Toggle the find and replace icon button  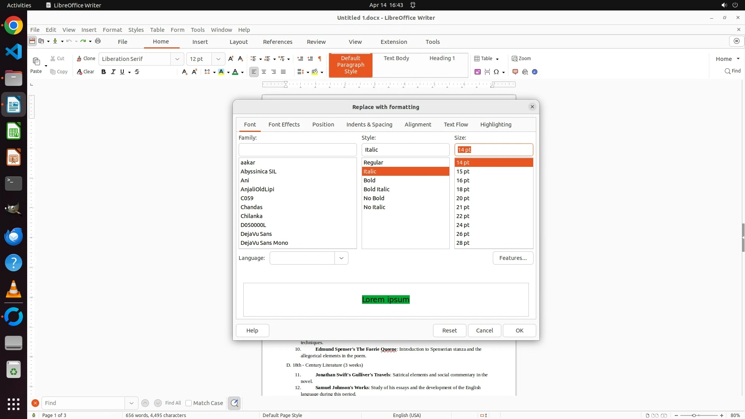234,403
